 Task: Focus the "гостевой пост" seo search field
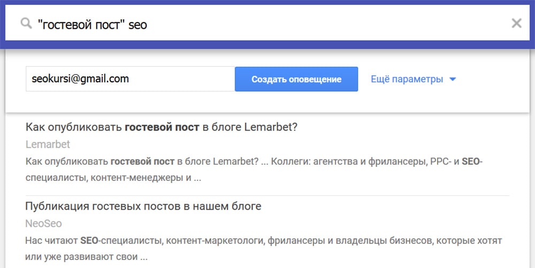267,24
